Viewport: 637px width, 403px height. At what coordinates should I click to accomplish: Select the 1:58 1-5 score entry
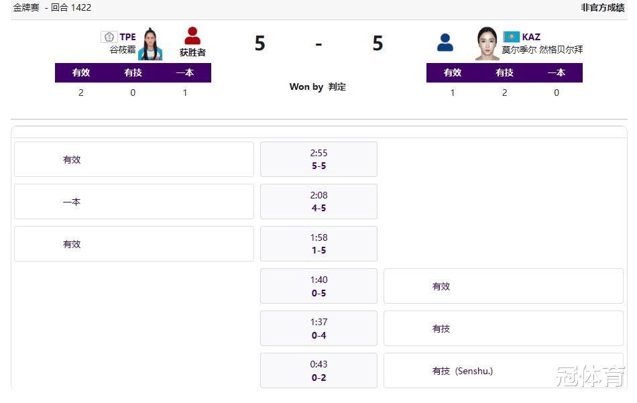[x=318, y=244]
